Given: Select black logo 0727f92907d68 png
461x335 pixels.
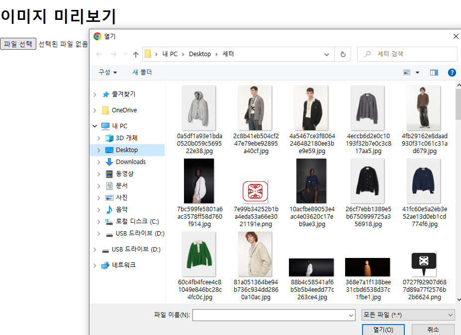Looking at the screenshot, I should click(x=424, y=264).
